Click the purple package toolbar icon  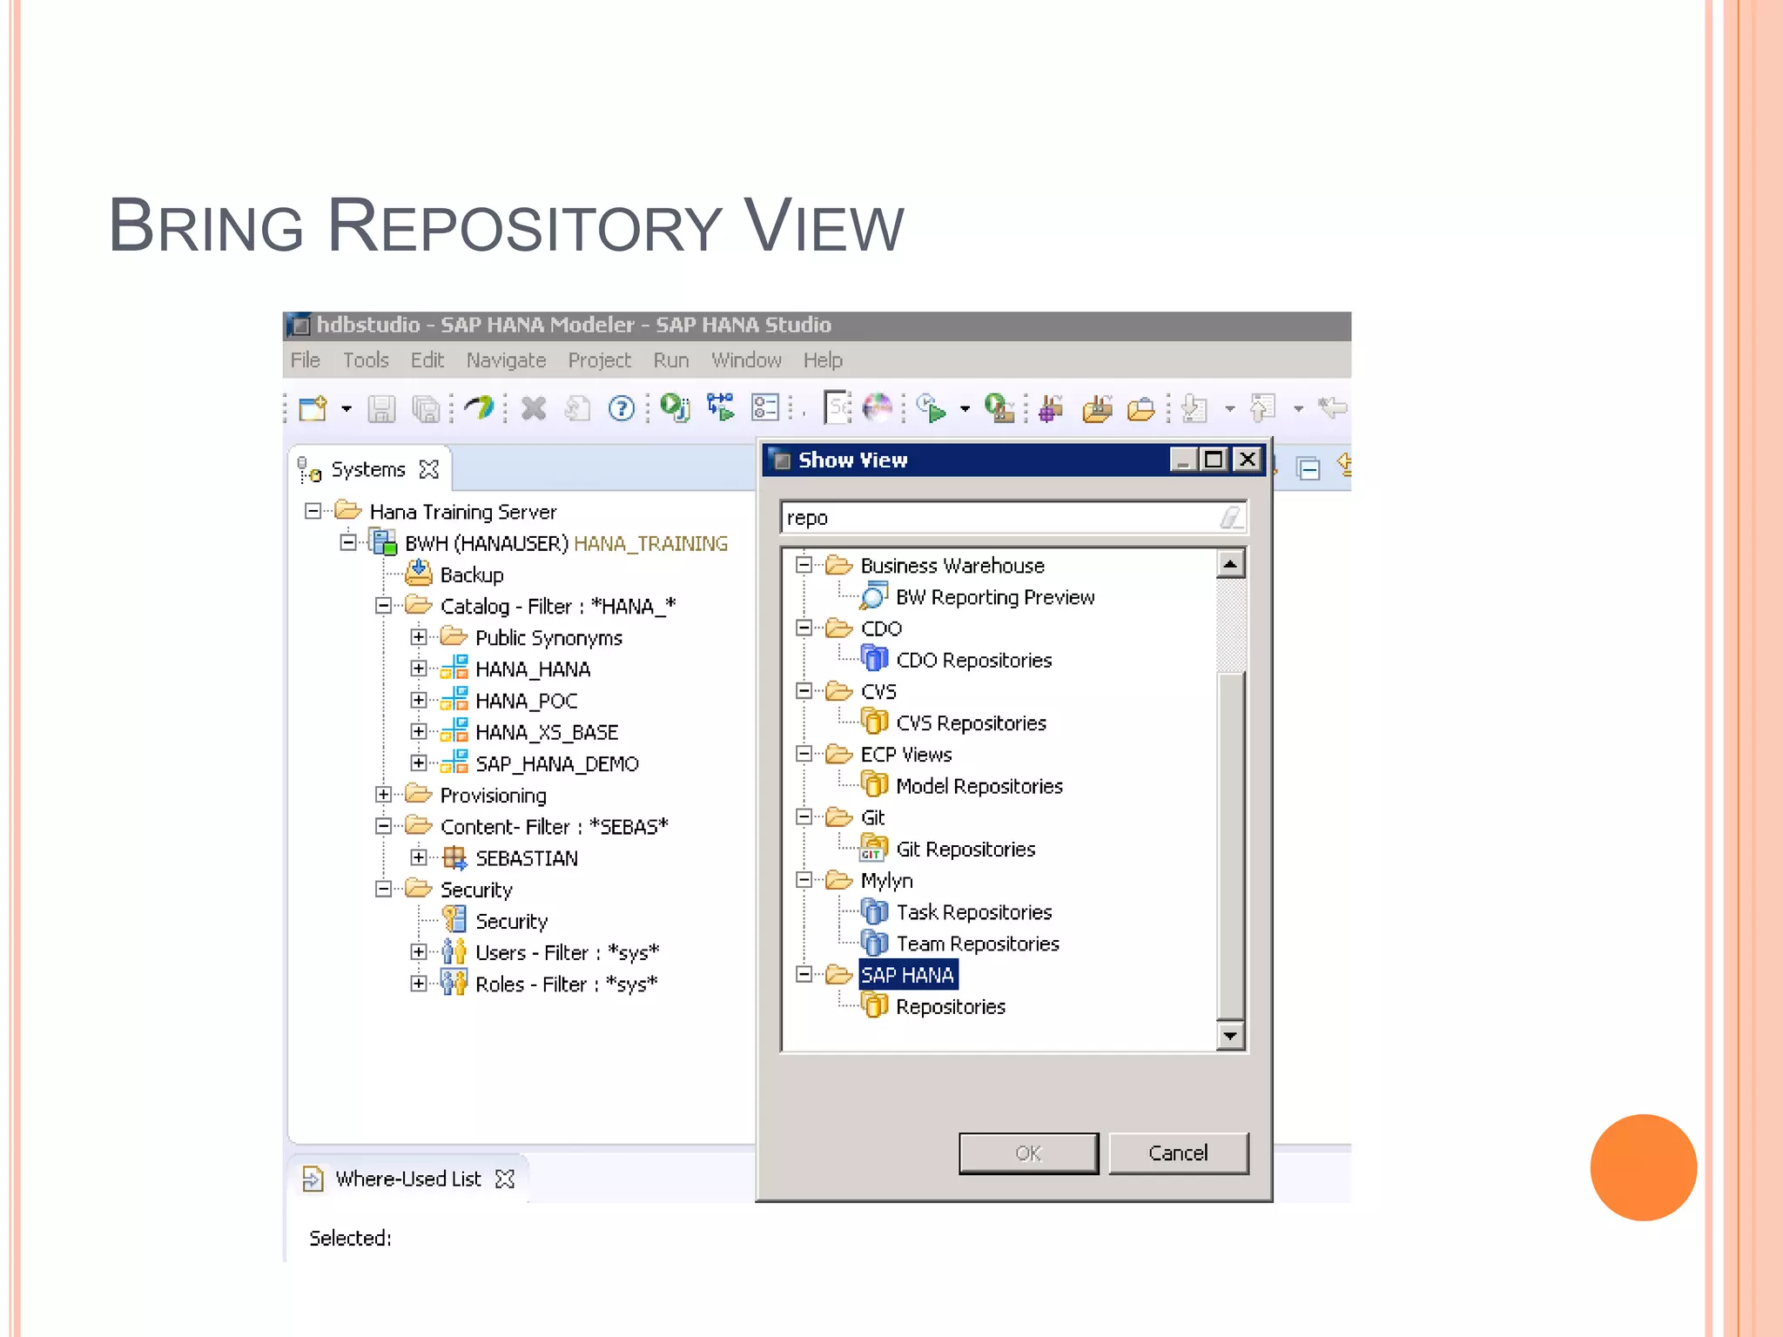[x=1051, y=407]
